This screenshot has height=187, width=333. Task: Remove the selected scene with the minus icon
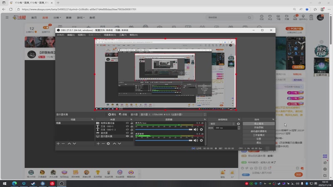[63, 143]
